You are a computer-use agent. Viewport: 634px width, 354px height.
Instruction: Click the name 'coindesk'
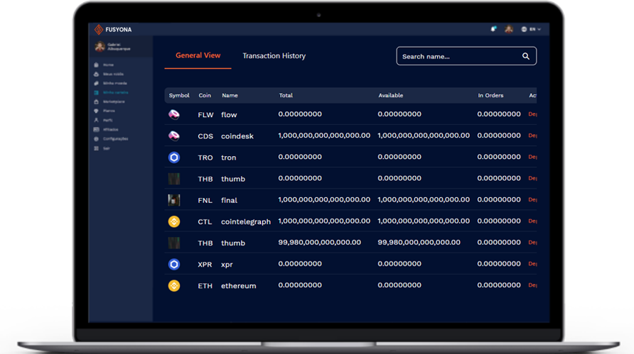click(x=237, y=136)
